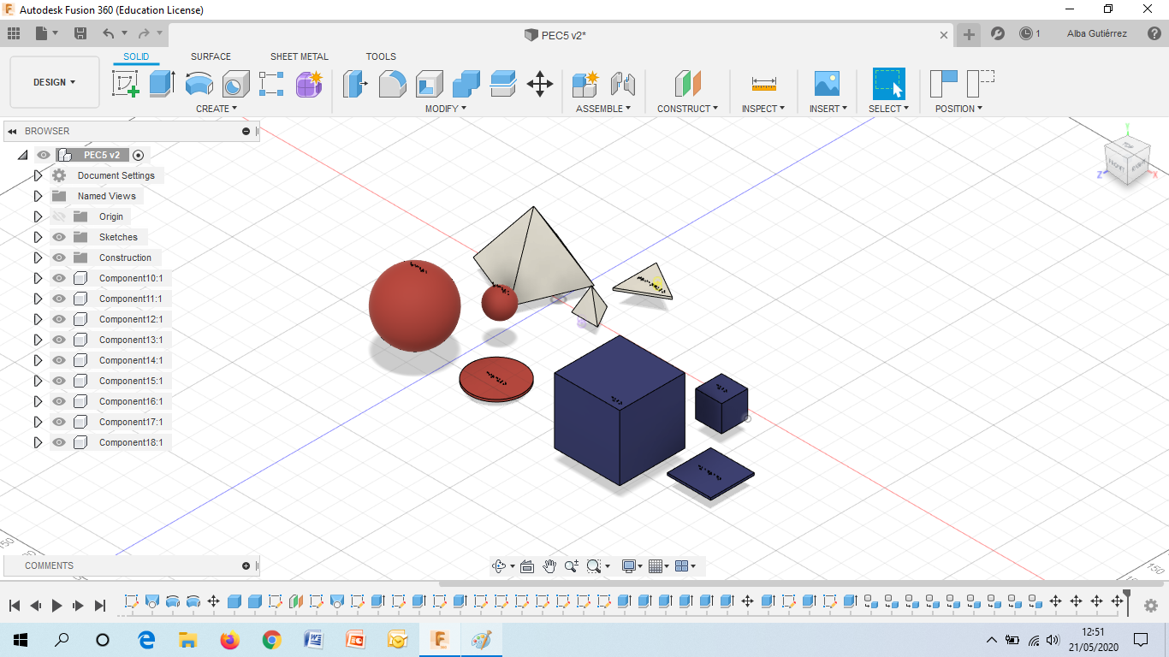This screenshot has height=657, width=1169.
Task: Open the DESIGN workspace dropdown
Action: [x=55, y=82]
